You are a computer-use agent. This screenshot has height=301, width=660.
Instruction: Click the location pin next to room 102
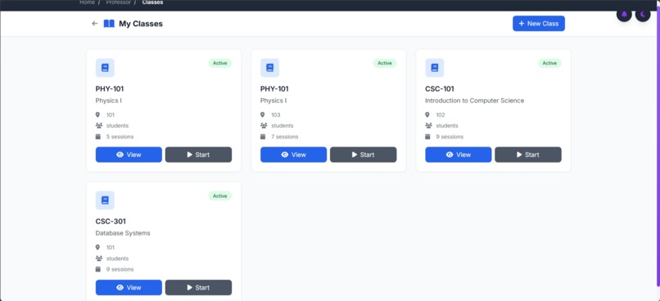427,115
